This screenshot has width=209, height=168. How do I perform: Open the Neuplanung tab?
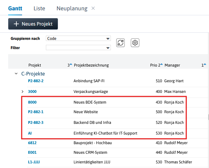[x=72, y=9]
